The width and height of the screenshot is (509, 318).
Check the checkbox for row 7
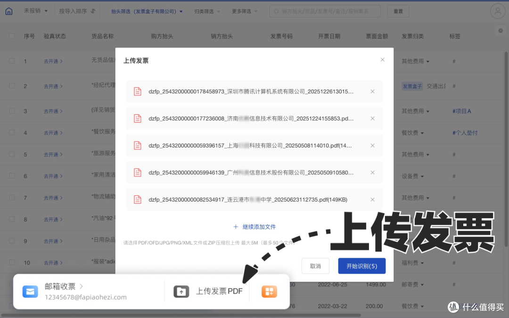pyautogui.click(x=12, y=197)
